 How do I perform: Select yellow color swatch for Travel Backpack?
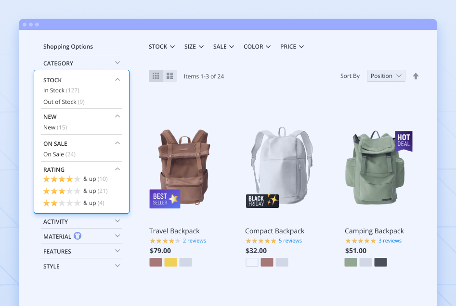pos(170,262)
